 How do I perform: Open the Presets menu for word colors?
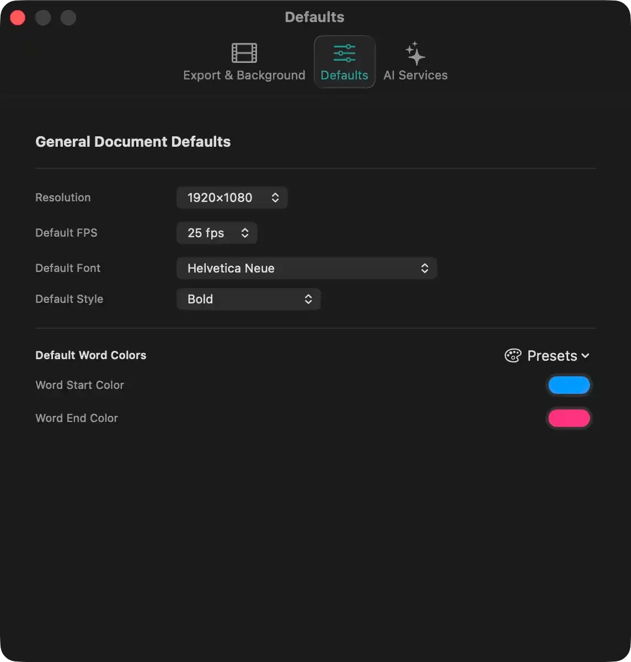[x=547, y=356]
